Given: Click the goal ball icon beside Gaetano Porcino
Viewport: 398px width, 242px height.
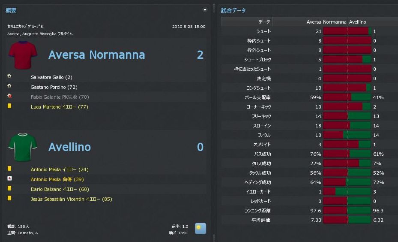Looking at the screenshot, I should point(9,86).
